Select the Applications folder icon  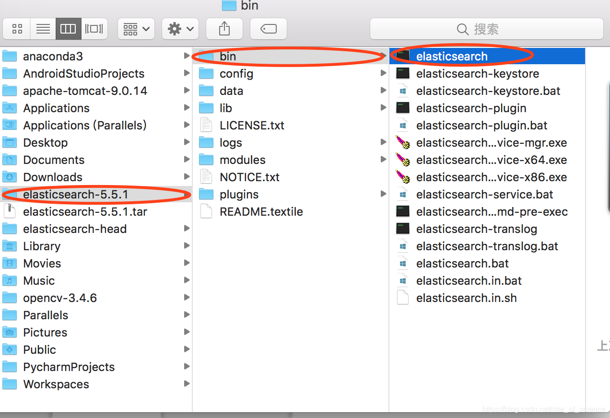[x=10, y=108]
